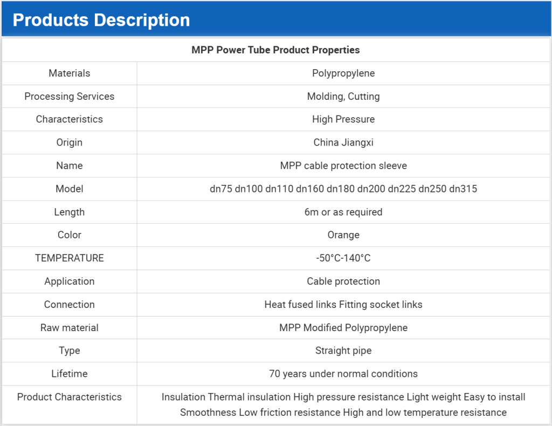Click the Molding, Cutting value
This screenshot has width=552, height=426.
[343, 97]
